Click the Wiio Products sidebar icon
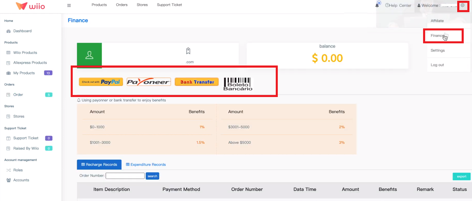Screen dimensions: 472x201 pyautogui.click(x=8, y=53)
